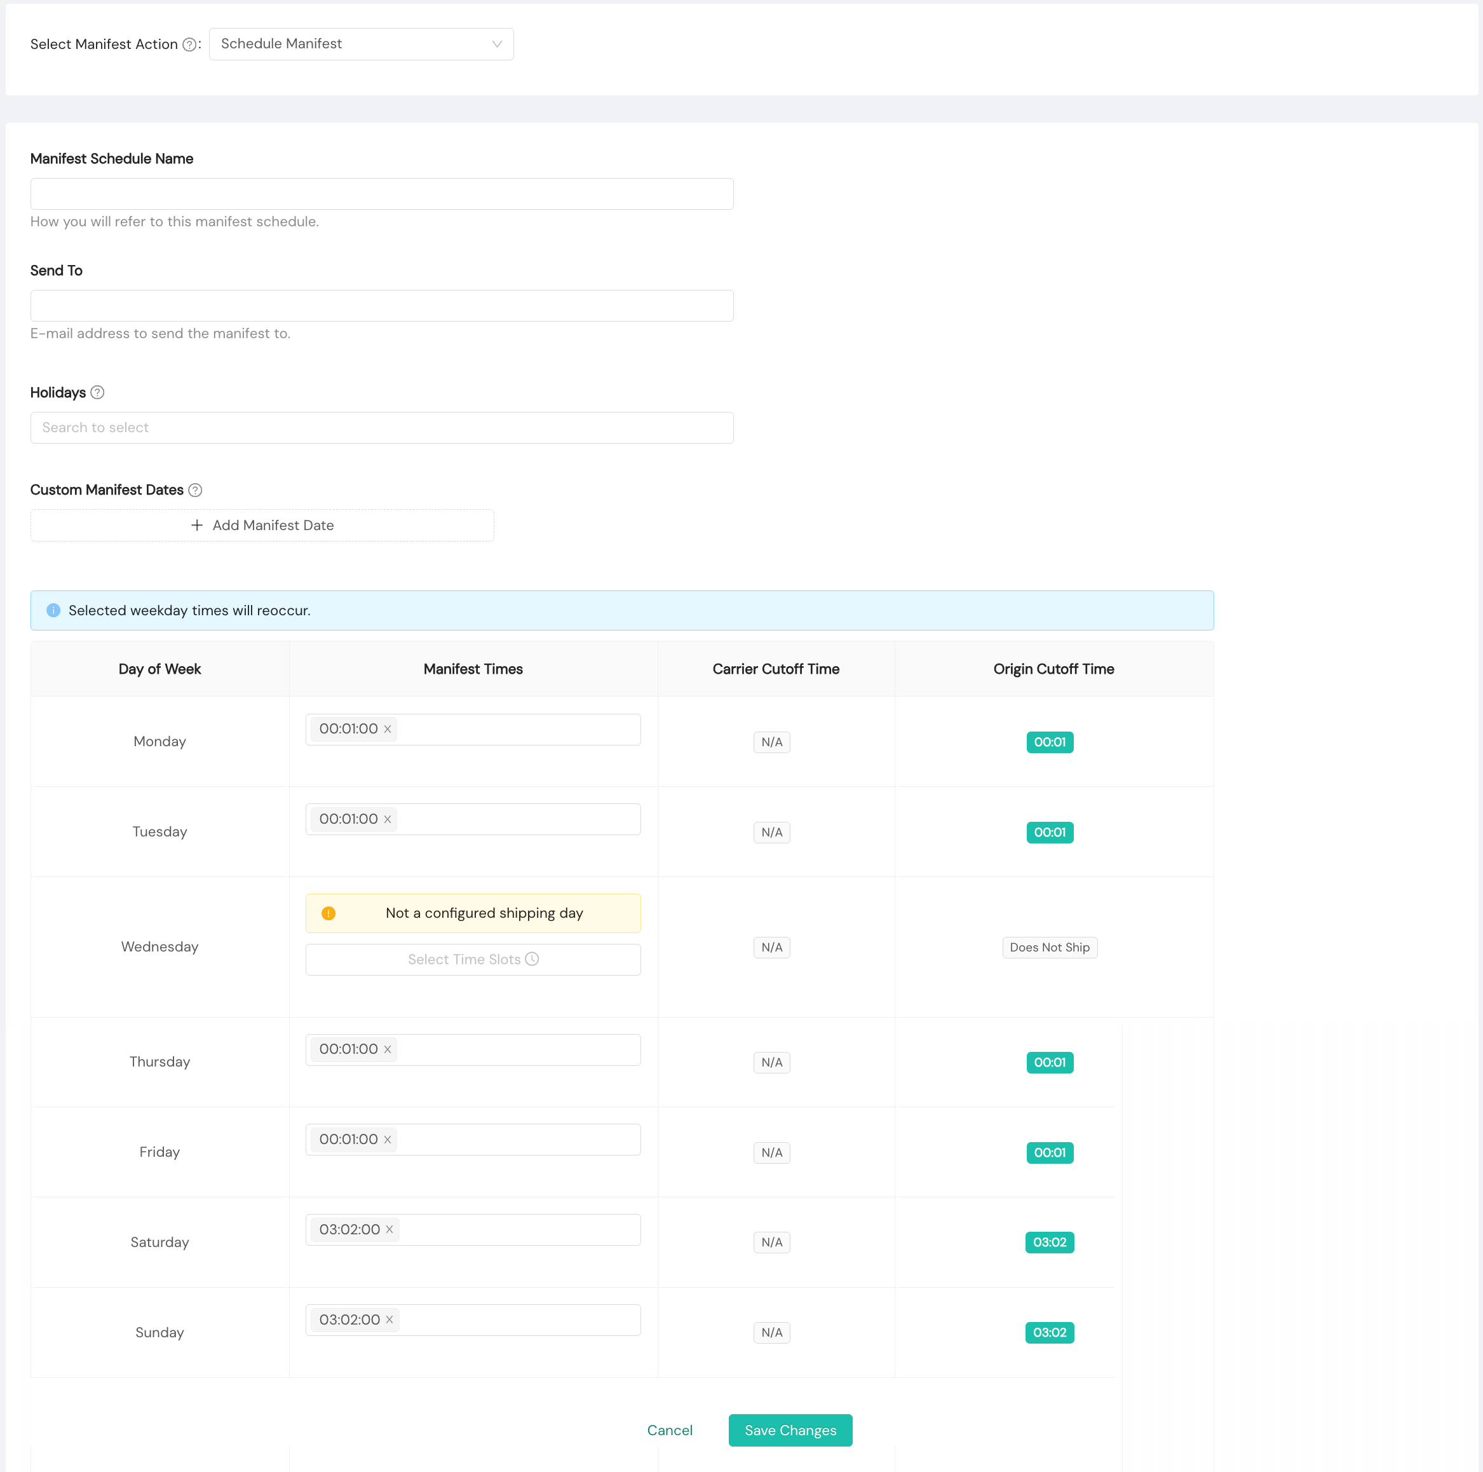Click the Save Changes button
This screenshot has width=1483, height=1472.
(790, 1431)
